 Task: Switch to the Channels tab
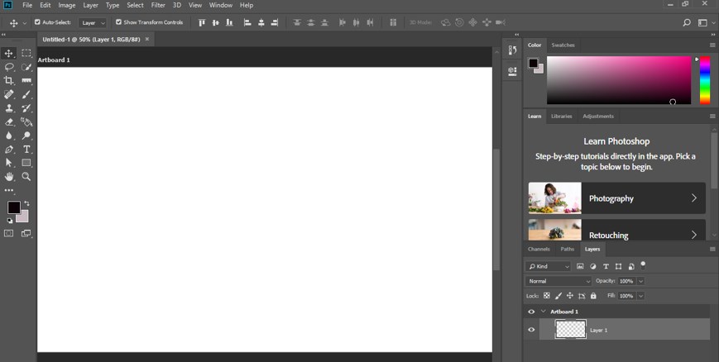539,250
